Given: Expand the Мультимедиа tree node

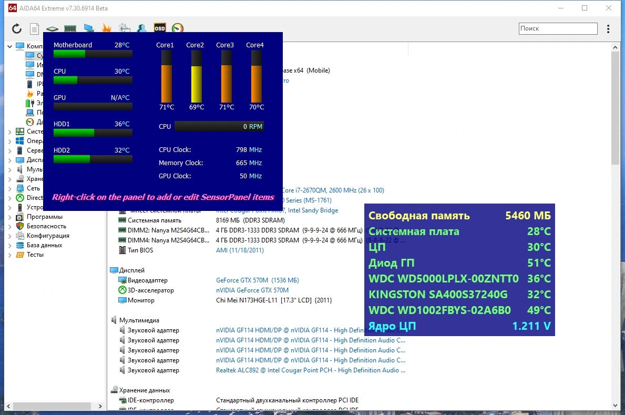Looking at the screenshot, I should click(x=9, y=169).
